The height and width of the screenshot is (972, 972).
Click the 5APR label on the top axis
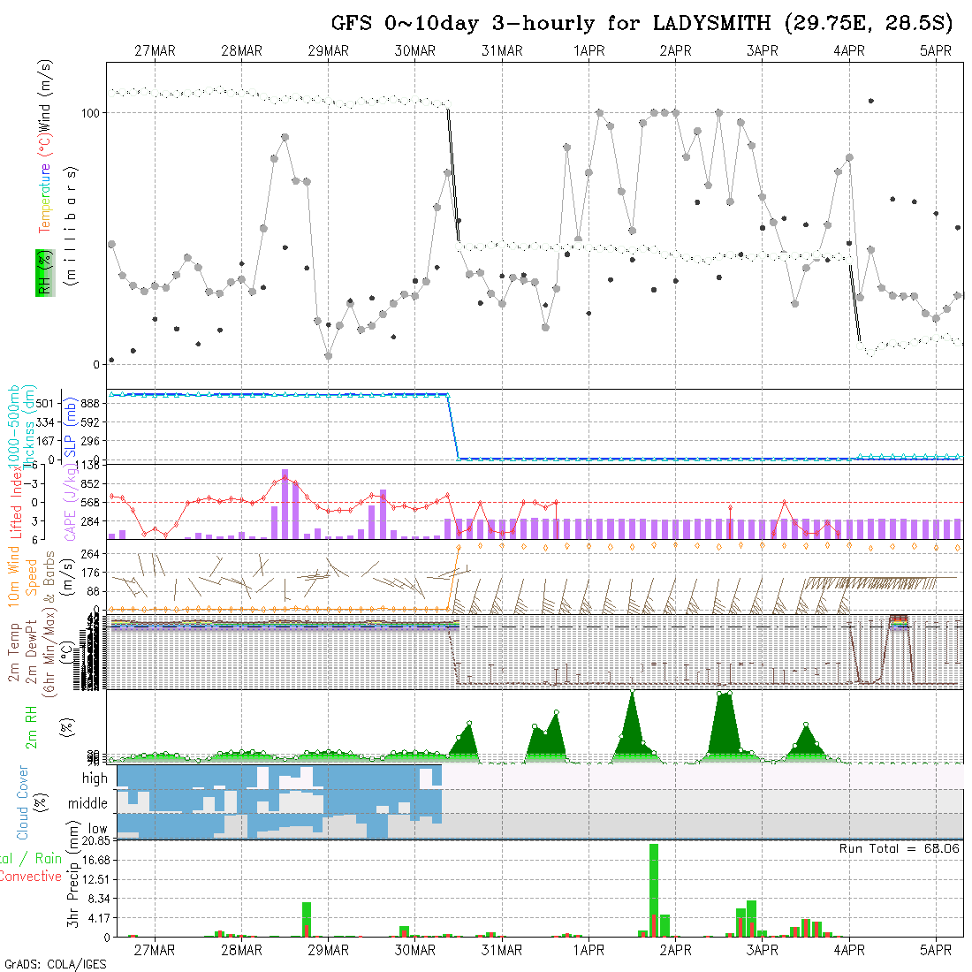click(936, 51)
